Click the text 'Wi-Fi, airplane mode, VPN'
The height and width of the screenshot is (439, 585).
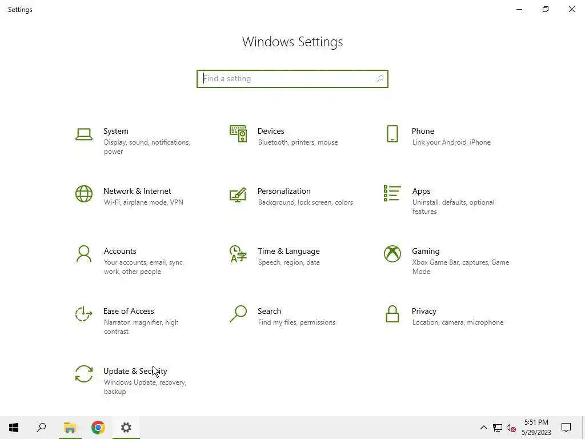(x=143, y=202)
